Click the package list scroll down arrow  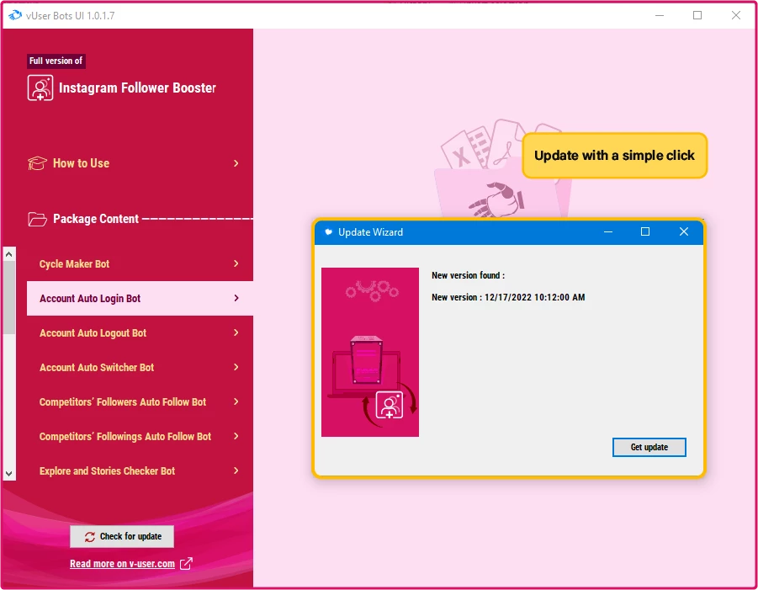(x=8, y=474)
